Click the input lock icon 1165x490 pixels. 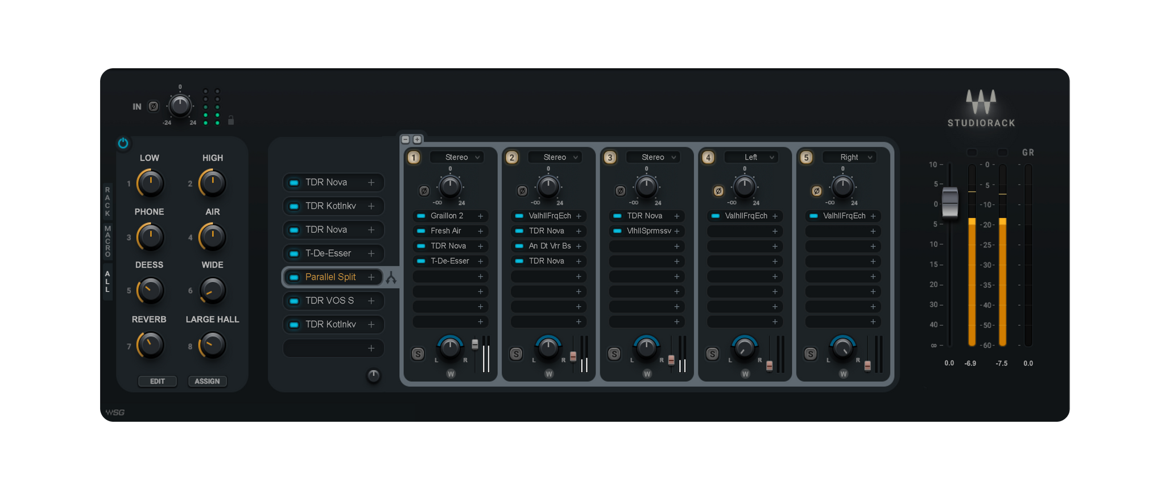231,120
